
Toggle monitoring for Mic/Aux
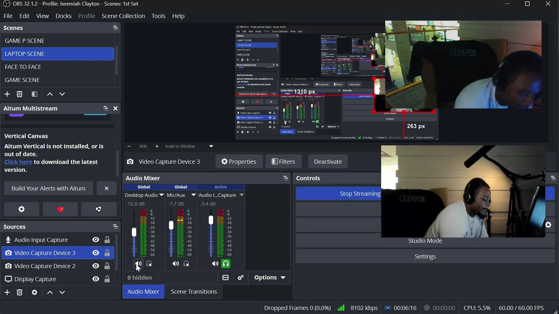tap(186, 264)
